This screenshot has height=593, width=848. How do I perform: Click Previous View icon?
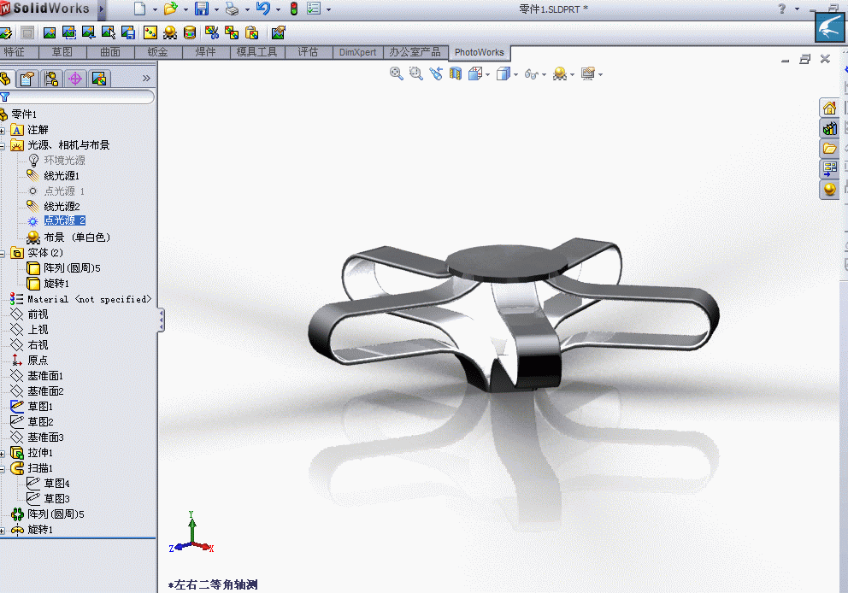point(436,74)
